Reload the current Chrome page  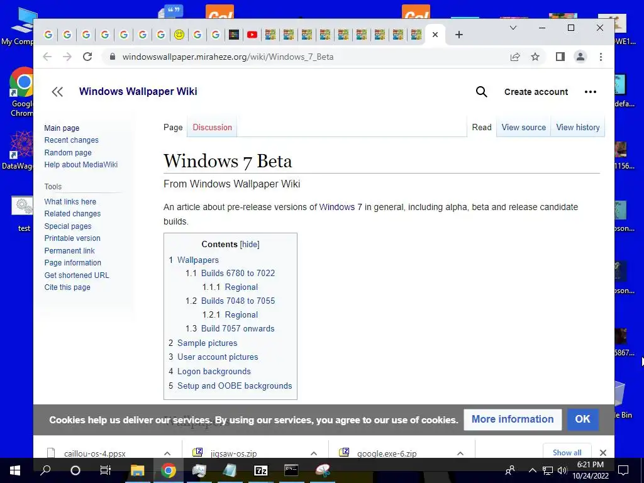[x=87, y=57]
